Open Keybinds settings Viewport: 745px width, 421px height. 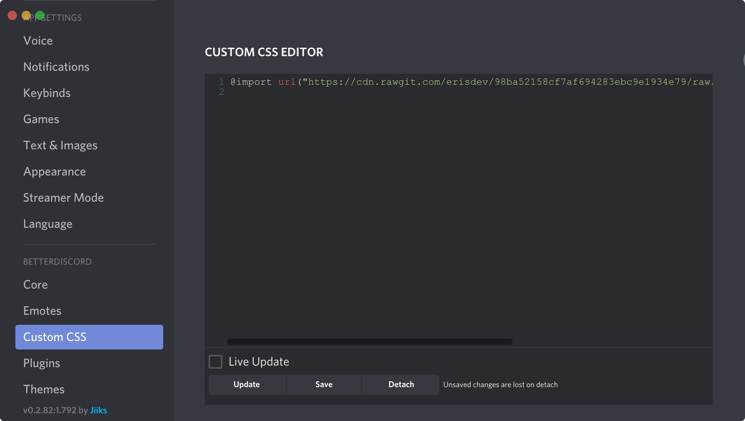pos(89,93)
